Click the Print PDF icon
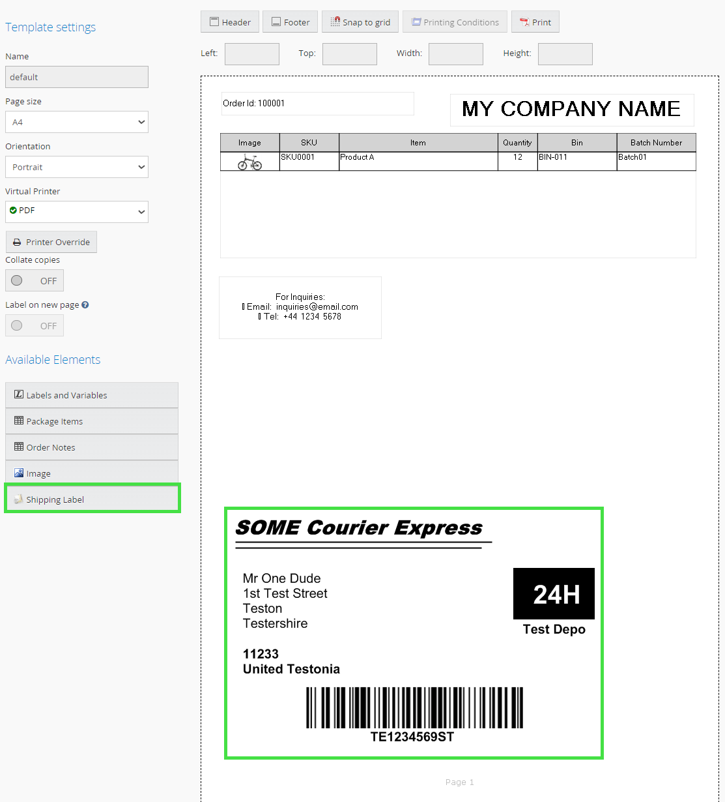Viewport: 725px width, 802px height. [524, 22]
